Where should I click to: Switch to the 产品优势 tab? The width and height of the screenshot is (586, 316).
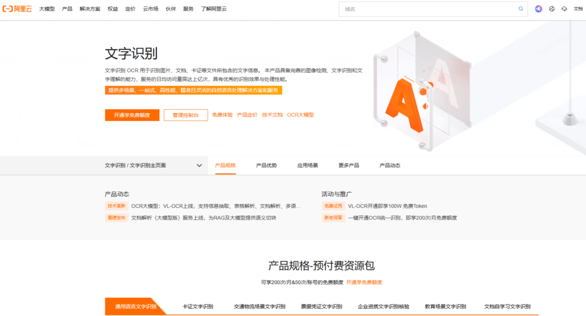(267, 165)
